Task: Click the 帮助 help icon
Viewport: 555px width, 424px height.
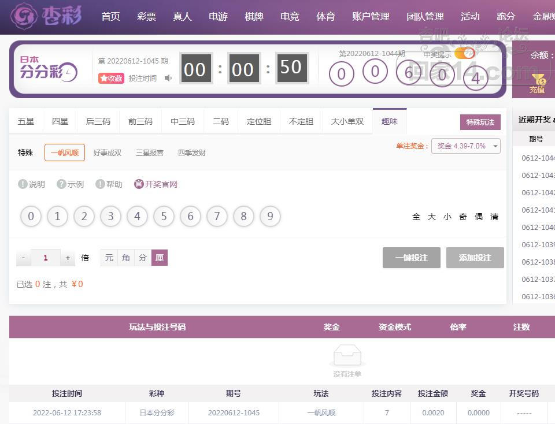Action: point(100,184)
